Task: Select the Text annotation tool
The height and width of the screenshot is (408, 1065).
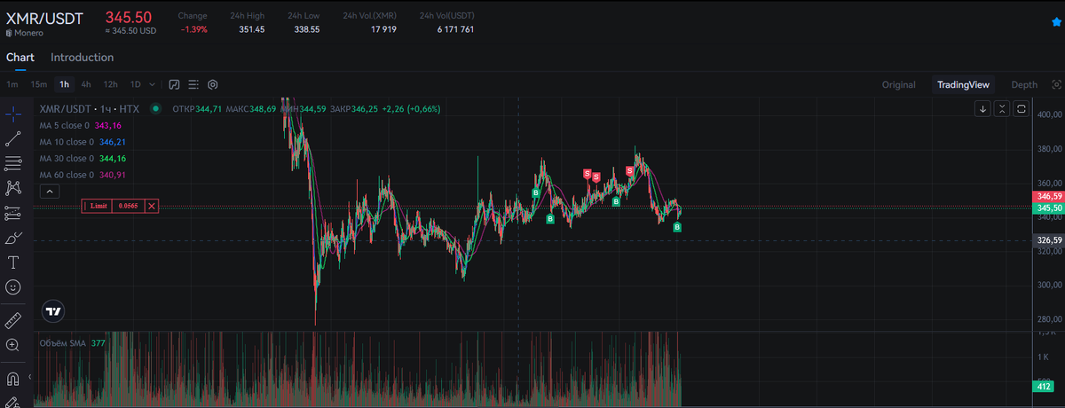Action: (13, 263)
